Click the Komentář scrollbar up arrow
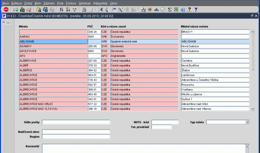The width and height of the screenshot is (260, 153). tap(247, 146)
